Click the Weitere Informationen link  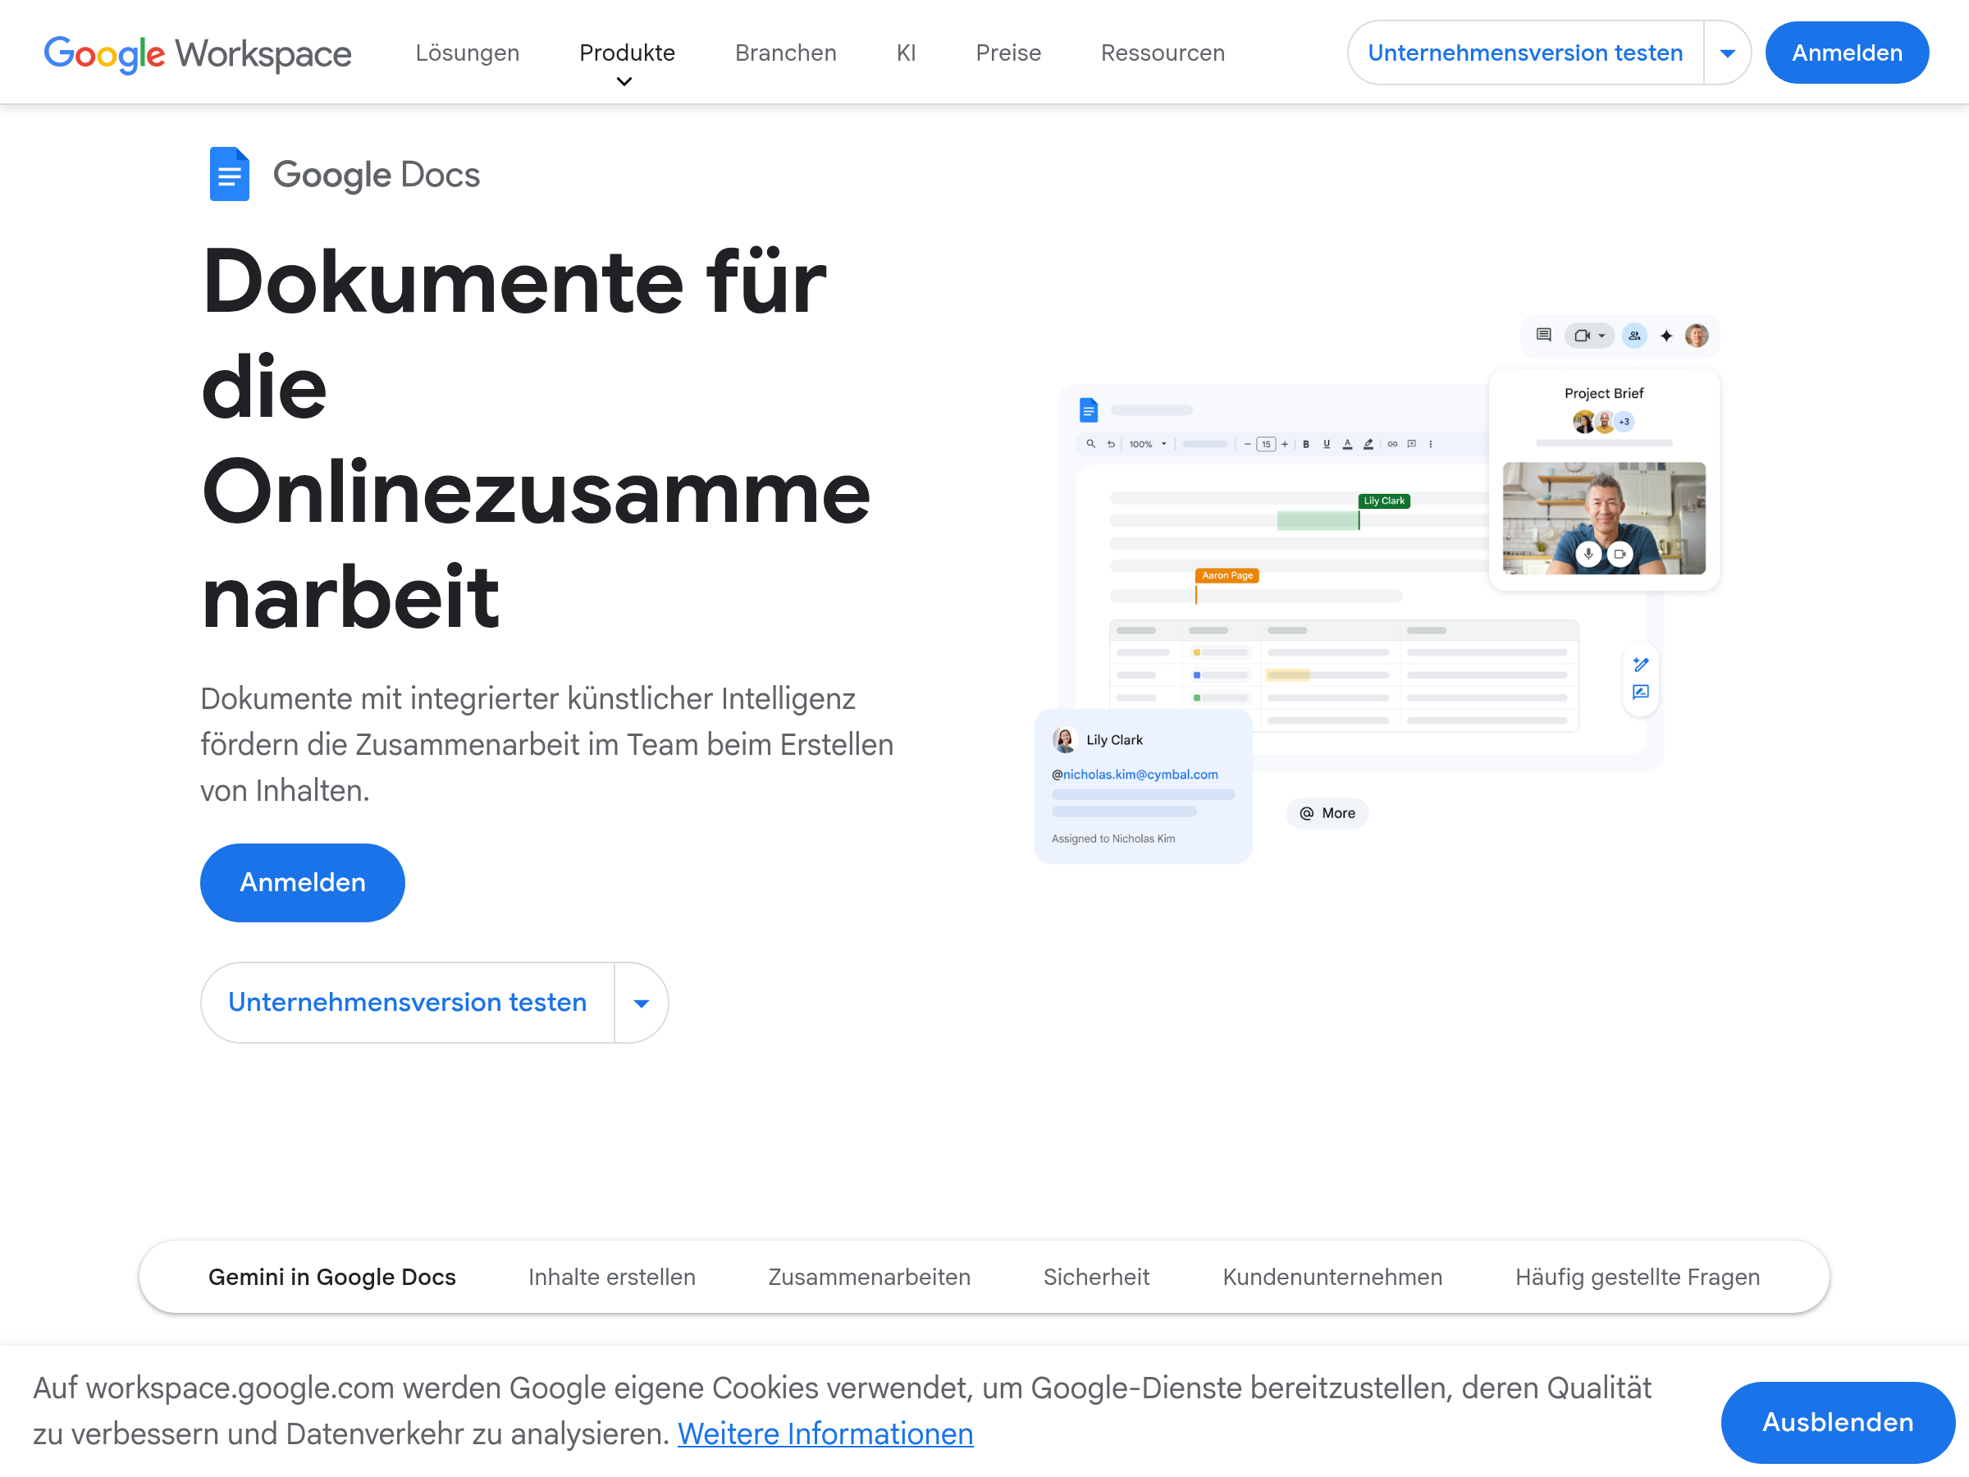coord(825,1434)
